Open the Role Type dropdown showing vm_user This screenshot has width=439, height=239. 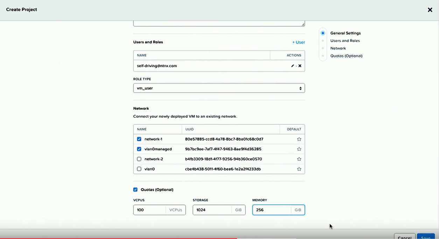(219, 88)
